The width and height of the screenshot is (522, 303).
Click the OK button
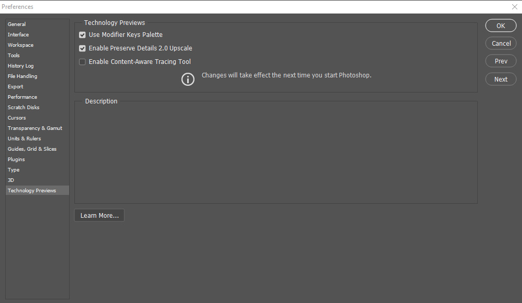pyautogui.click(x=501, y=26)
